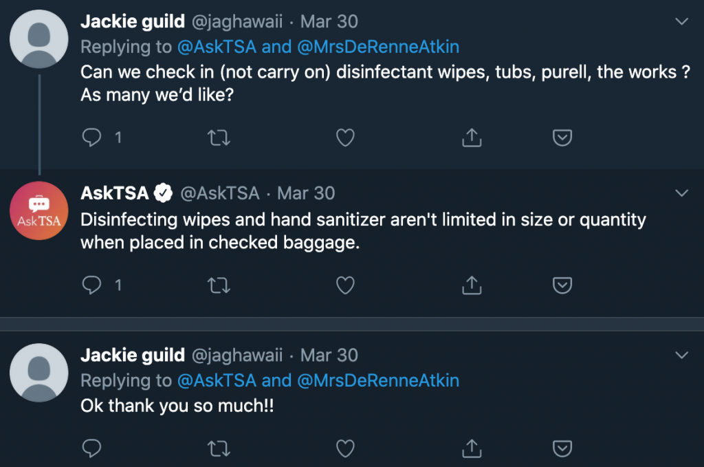The width and height of the screenshot is (704, 467).
Task: Open the more options chevron on Jackie's first tweet
Action: click(681, 22)
